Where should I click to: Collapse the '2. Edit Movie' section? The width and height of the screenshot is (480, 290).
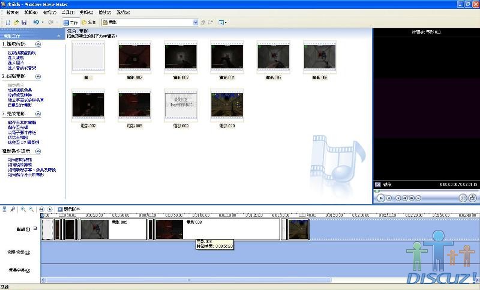(38, 76)
